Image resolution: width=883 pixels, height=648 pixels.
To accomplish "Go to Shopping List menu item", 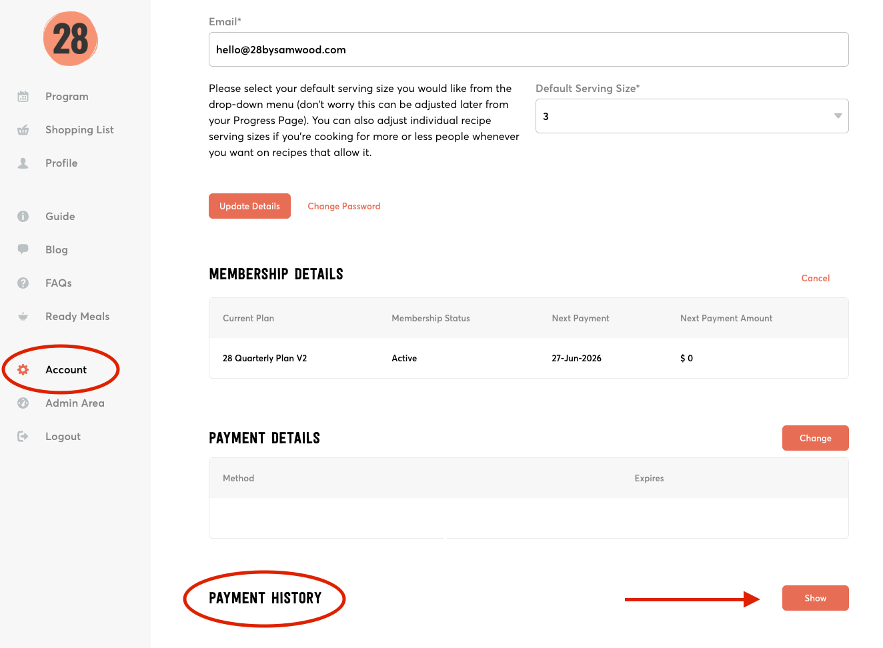I will coord(79,130).
